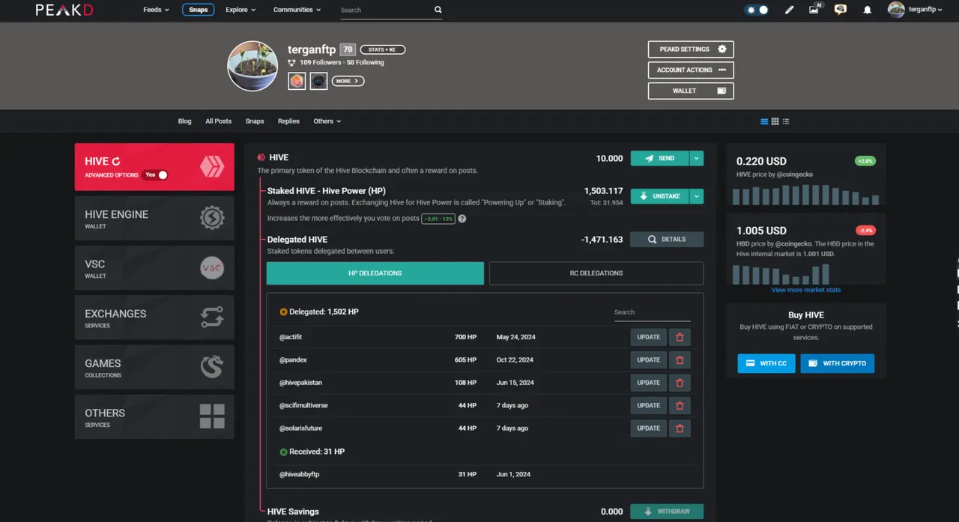Refresh the HIVE wallet icon
Image resolution: width=959 pixels, height=522 pixels.
tap(116, 161)
